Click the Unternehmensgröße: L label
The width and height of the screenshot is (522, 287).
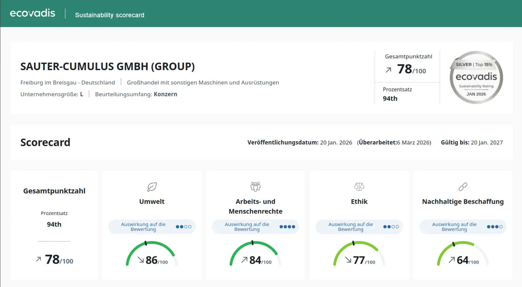pos(52,94)
